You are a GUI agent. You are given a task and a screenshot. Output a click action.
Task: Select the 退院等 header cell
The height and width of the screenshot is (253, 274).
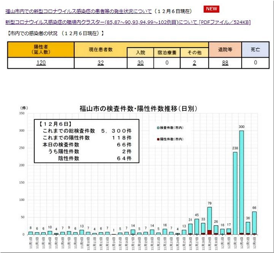225,50
